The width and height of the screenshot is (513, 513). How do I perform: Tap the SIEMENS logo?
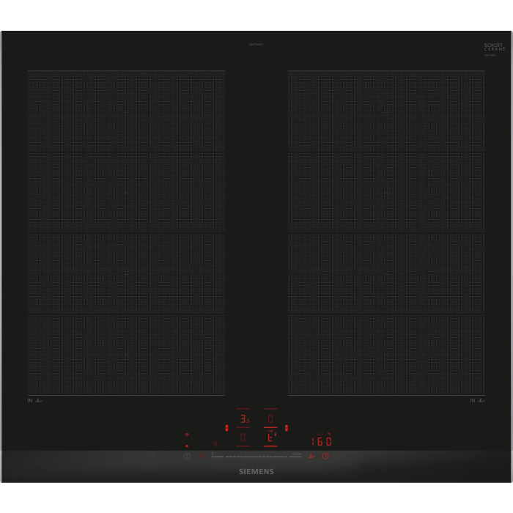[x=256, y=472]
